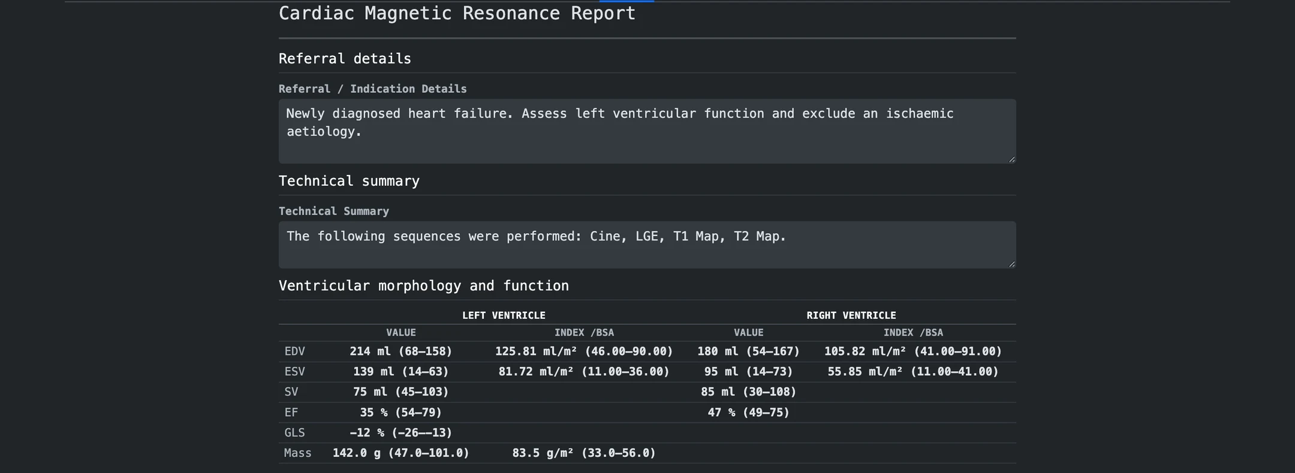Click 'Referral / Indication Details' field label

tap(373, 89)
